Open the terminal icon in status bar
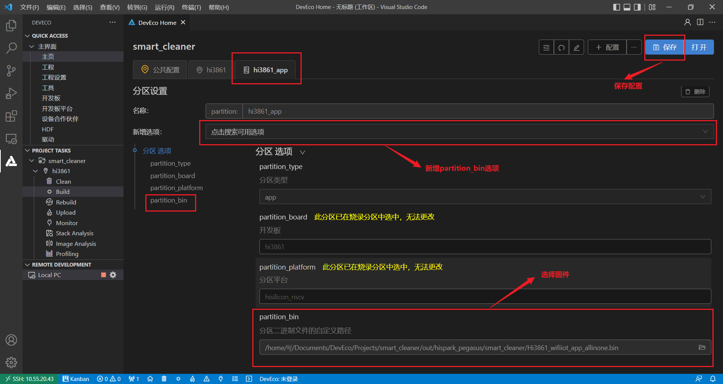The height and width of the screenshot is (384, 723). pyautogui.click(x=249, y=379)
